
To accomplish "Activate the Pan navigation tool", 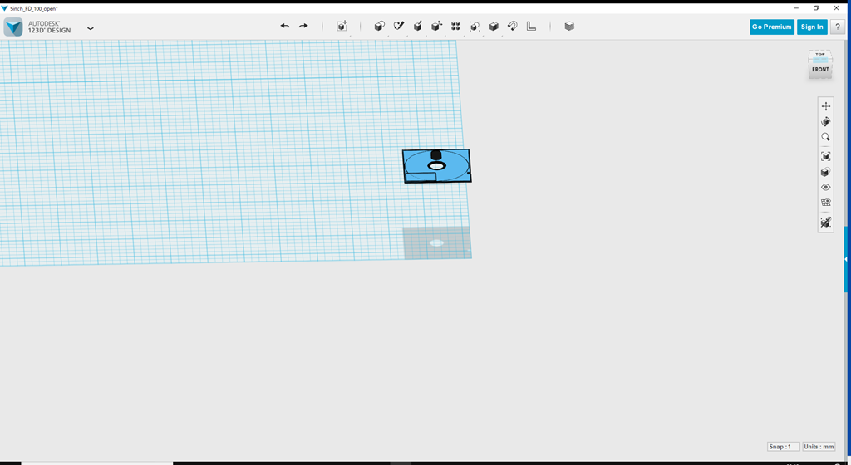I will pos(825,106).
